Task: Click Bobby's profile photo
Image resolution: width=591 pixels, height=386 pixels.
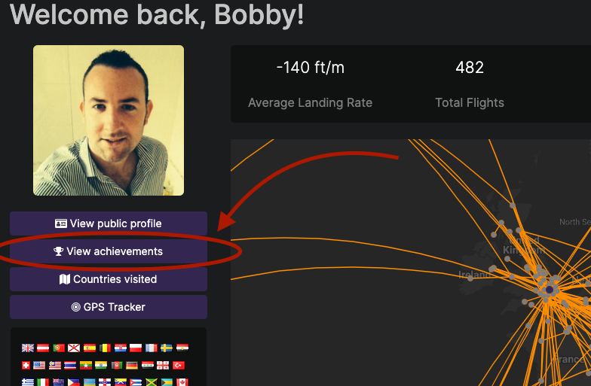Action: 109,120
